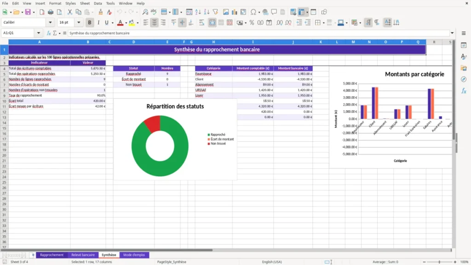Toggle Align Left
This screenshot has width=471, height=265.
click(146, 23)
